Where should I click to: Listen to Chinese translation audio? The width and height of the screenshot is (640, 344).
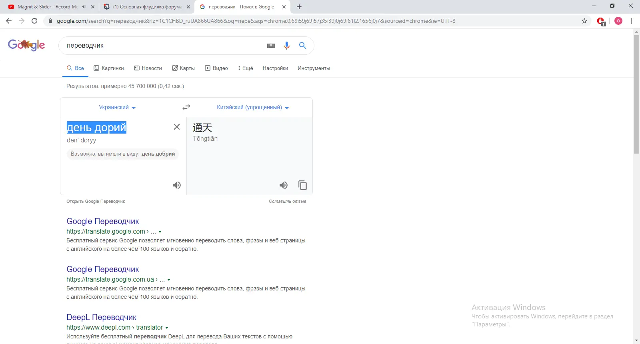click(x=284, y=185)
